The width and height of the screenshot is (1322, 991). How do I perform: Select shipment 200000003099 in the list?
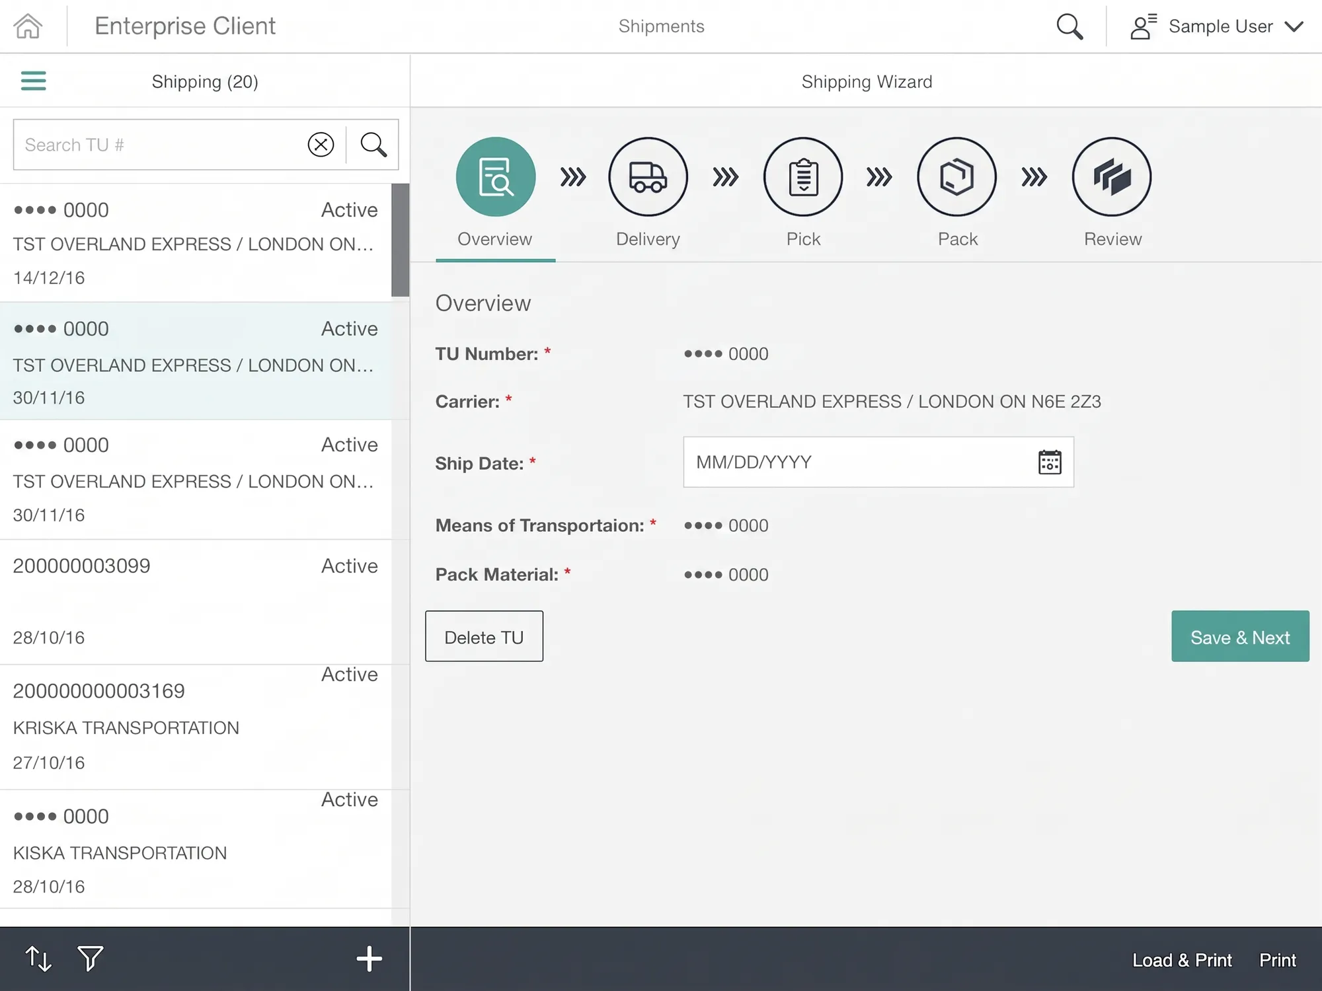(196, 601)
